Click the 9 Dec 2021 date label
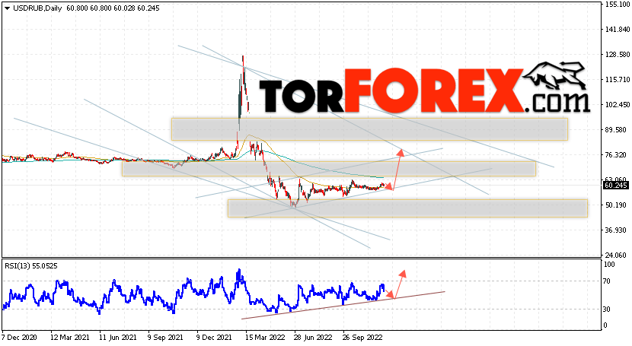632x346 pixels. (215, 337)
